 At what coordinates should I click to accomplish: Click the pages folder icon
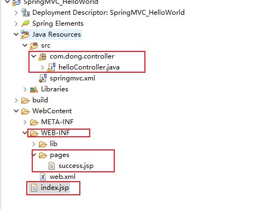tap(43, 155)
